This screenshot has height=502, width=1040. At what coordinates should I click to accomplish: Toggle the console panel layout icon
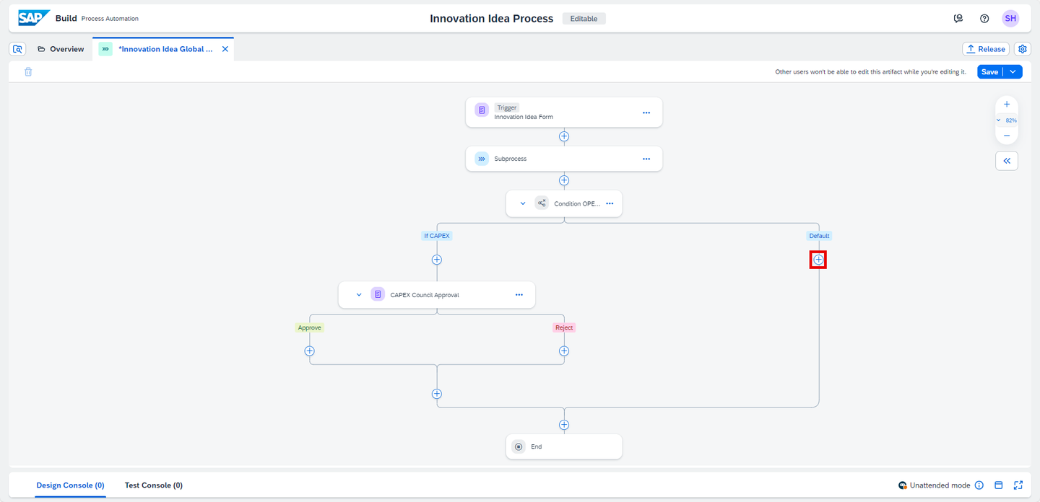[999, 485]
